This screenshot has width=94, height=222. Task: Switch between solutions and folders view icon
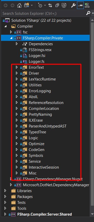(x=26, y=6)
